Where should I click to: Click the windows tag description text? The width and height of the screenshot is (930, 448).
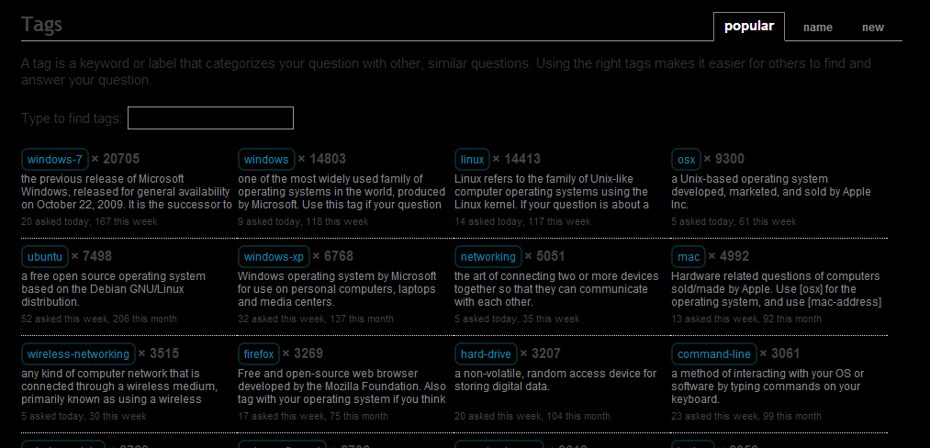click(342, 192)
